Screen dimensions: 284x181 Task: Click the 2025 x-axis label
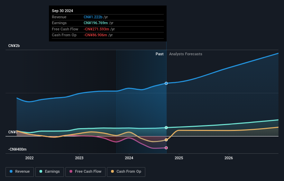coord(179,158)
